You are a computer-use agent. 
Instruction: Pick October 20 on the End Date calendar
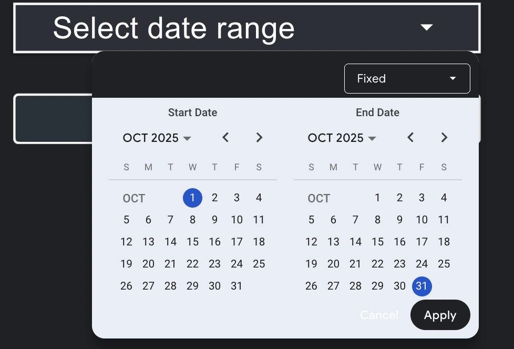333,264
